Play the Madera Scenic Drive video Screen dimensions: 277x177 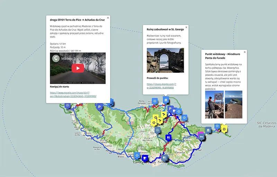coord(78,68)
